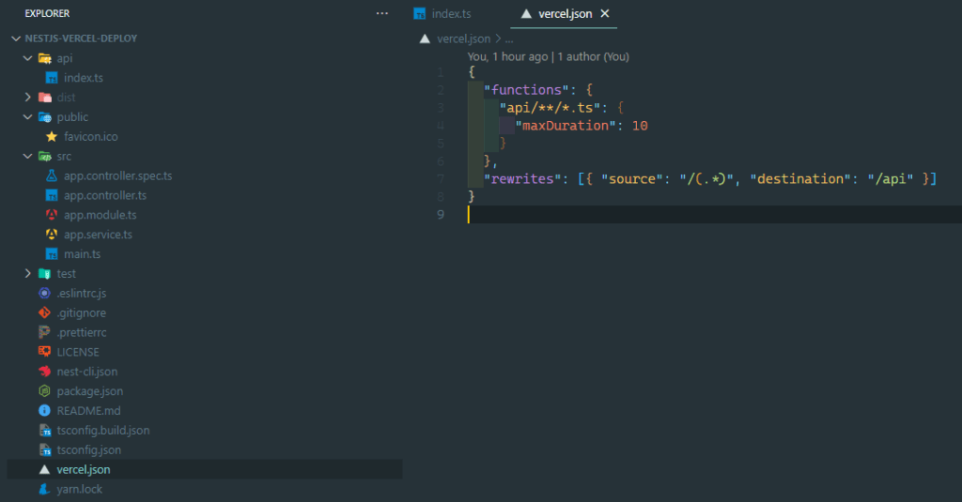
Task: Click the favicon.ico star icon
Action: (52, 137)
